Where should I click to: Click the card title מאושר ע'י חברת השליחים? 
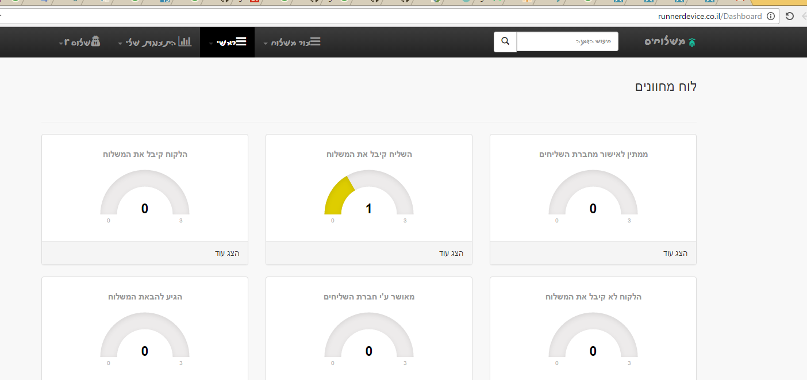click(369, 297)
